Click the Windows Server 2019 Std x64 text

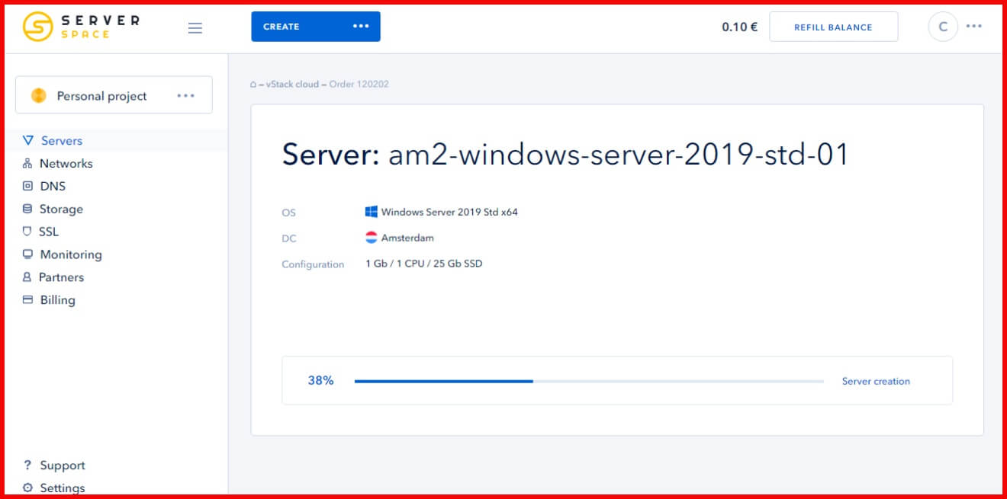click(x=449, y=212)
